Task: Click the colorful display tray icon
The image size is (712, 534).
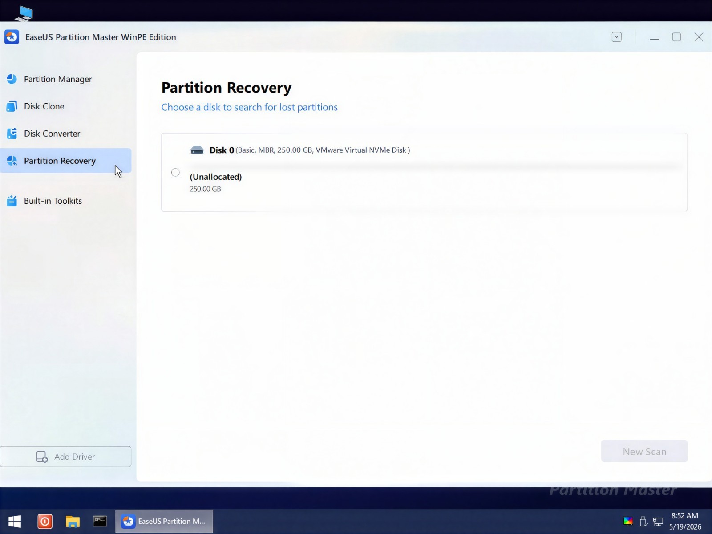Action: pyautogui.click(x=628, y=521)
